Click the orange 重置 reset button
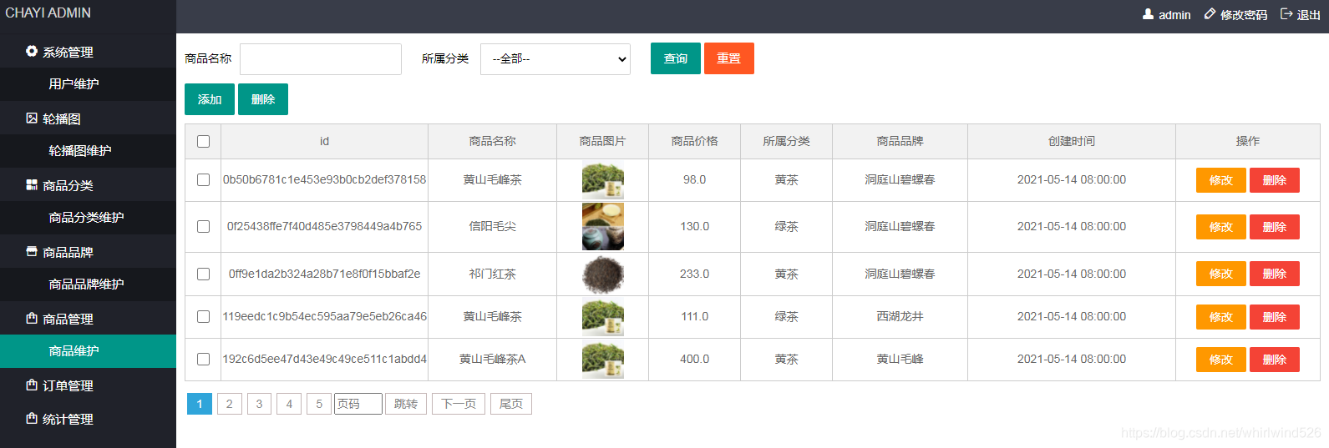Viewport: 1329px width, 448px height. (x=729, y=58)
